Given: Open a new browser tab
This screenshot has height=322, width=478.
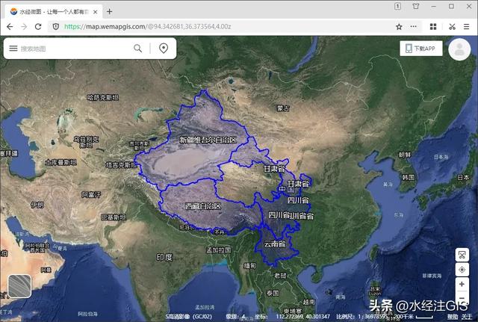Looking at the screenshot, I should coord(110,12).
